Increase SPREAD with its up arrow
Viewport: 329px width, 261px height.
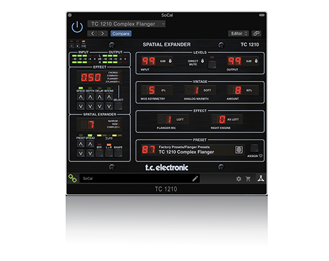click(90, 144)
